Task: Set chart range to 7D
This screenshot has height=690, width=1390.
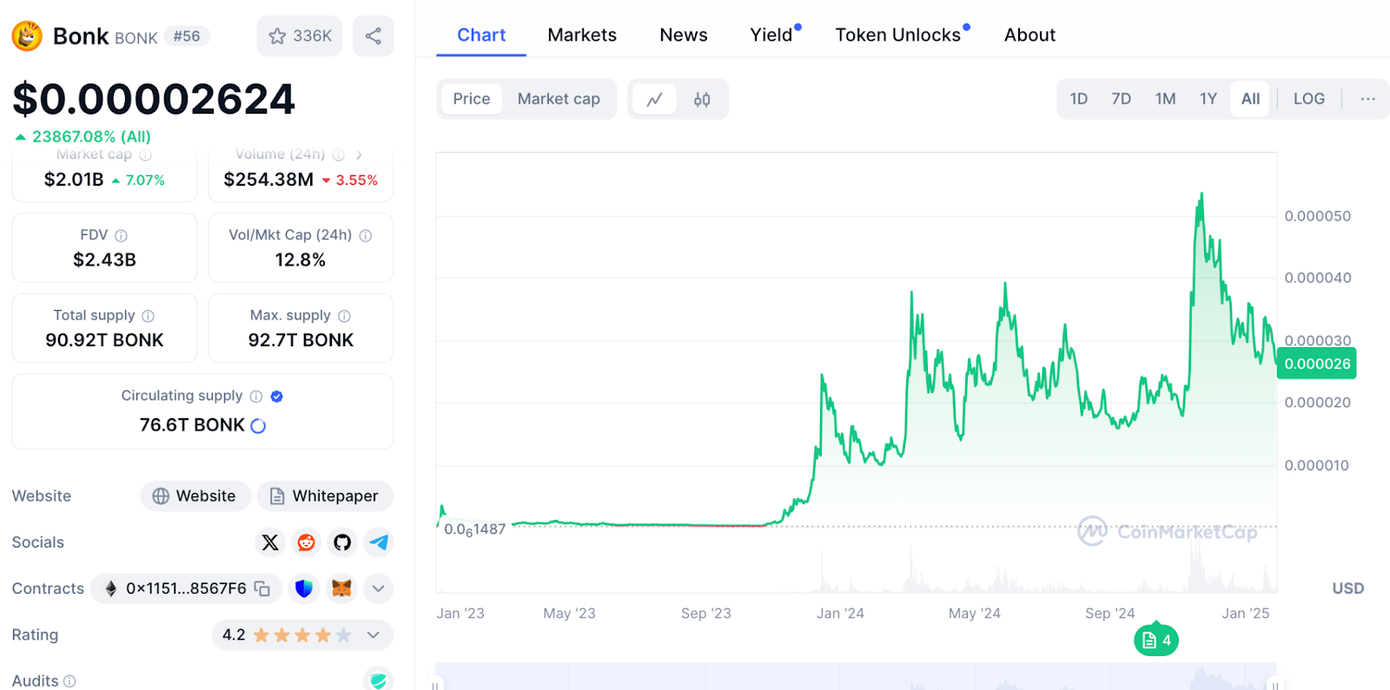Action: [1122, 99]
